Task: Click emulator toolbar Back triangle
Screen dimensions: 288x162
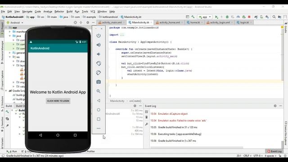Action: 99,100
